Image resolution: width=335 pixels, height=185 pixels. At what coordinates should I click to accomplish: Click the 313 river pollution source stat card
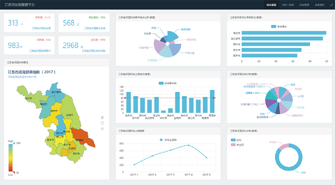pyautogui.click(x=29, y=22)
